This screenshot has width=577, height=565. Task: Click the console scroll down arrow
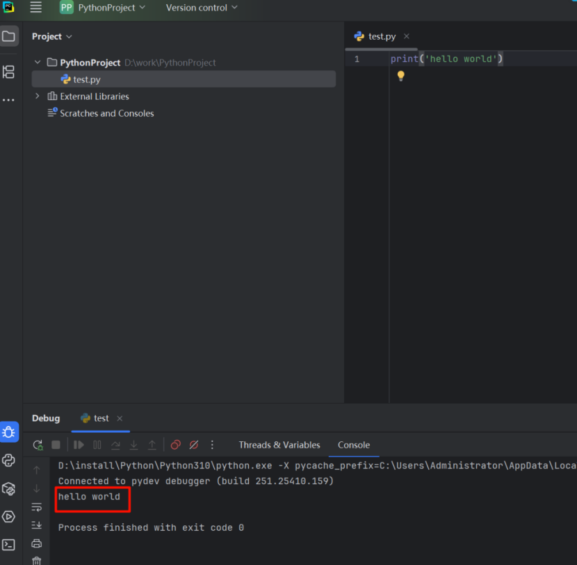coord(36,488)
